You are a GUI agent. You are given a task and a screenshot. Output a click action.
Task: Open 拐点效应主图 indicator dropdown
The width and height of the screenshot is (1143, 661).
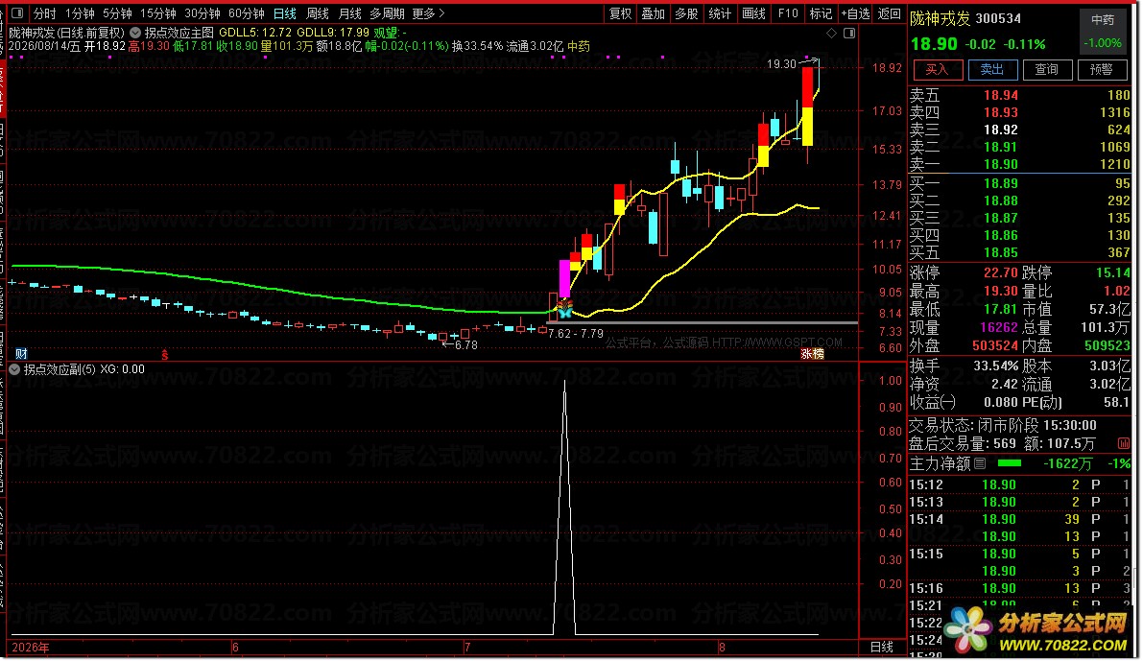coord(135,33)
